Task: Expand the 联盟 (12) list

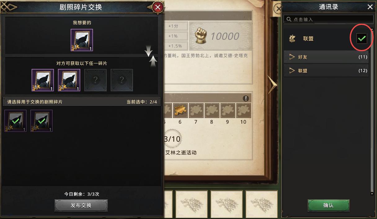Action: pyautogui.click(x=326, y=71)
